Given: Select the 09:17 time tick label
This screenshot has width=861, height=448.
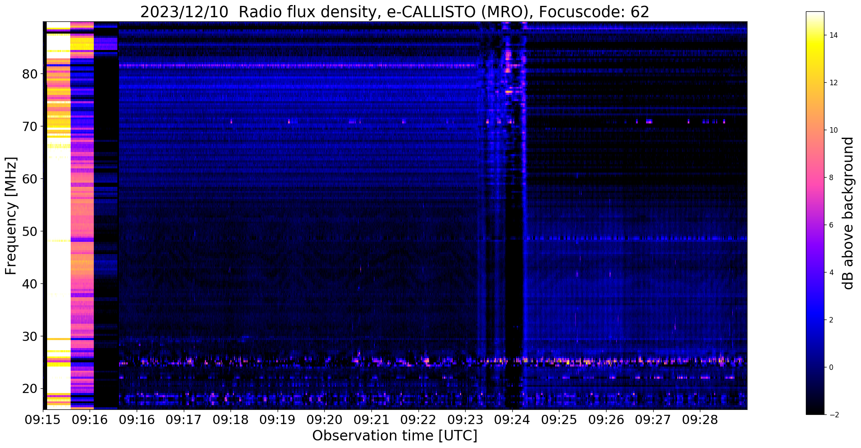Looking at the screenshot, I should [183, 420].
